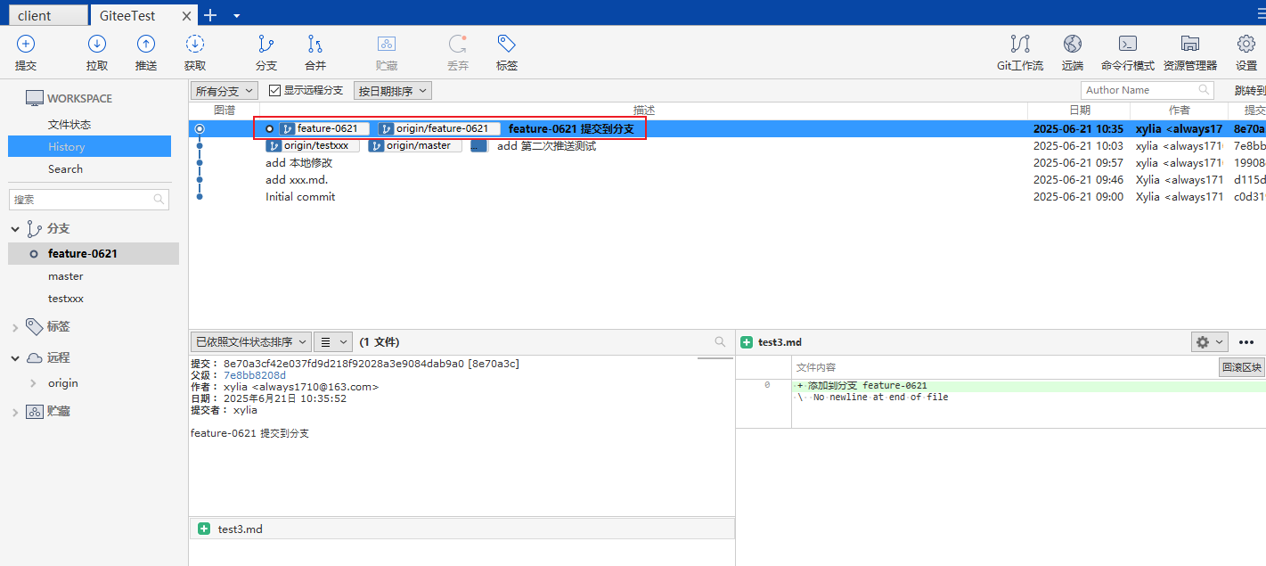Collapse the 分支 section in sidebar
Viewport: 1266px width, 566px height.
pos(15,229)
